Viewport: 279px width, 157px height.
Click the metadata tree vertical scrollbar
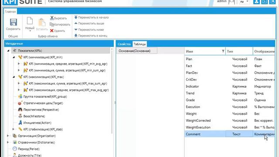click(x=112, y=92)
